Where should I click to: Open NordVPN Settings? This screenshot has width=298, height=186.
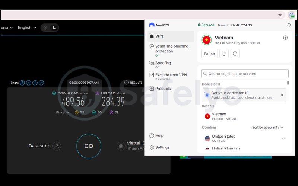159,147
